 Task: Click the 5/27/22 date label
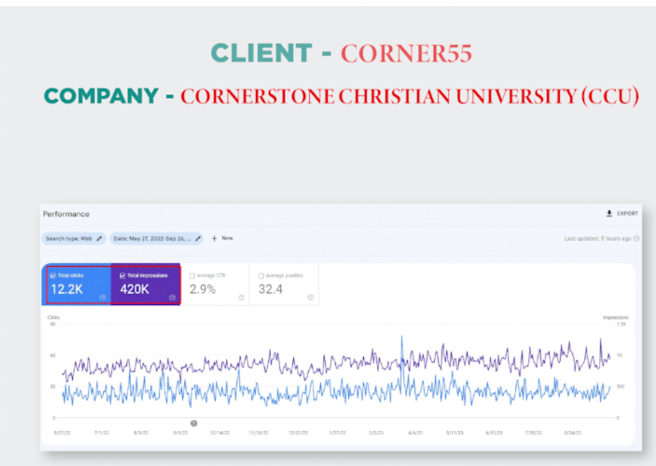point(62,432)
